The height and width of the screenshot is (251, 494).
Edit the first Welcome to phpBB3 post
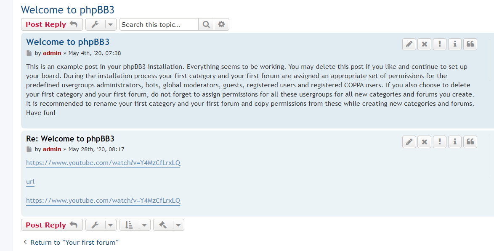coord(409,44)
